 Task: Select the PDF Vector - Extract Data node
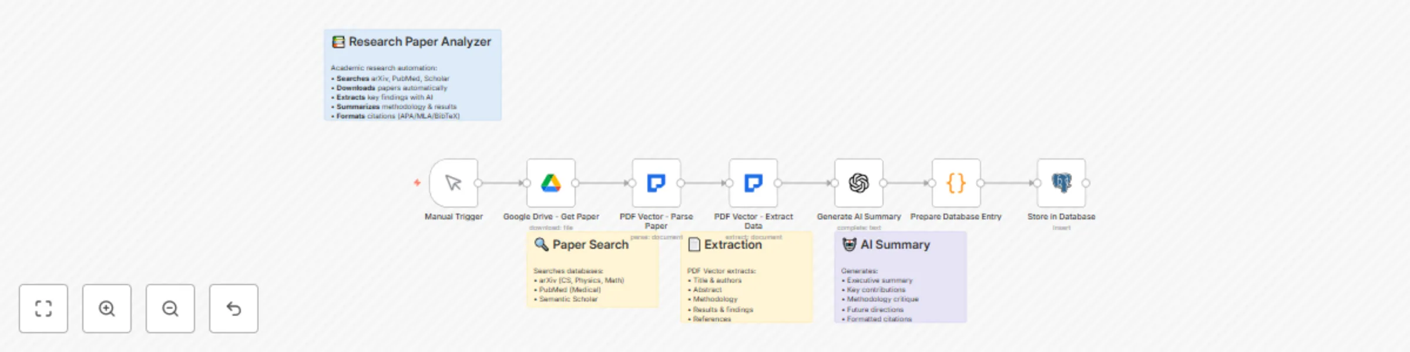[x=753, y=183]
